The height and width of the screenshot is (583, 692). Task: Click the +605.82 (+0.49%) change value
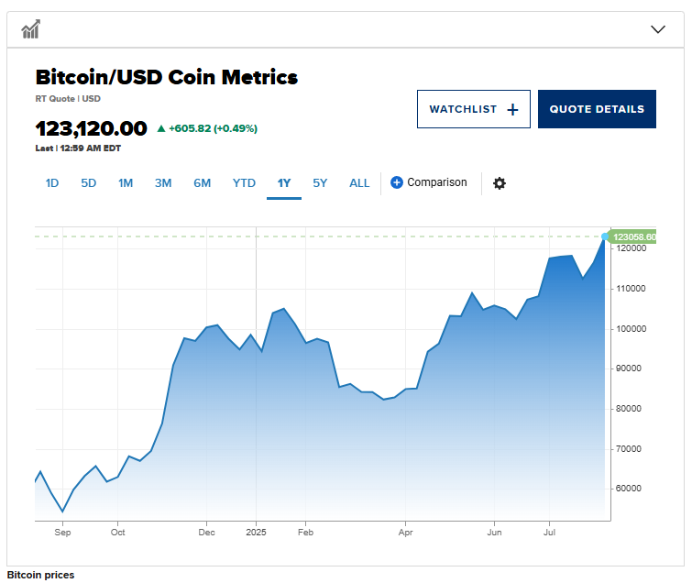(x=213, y=128)
